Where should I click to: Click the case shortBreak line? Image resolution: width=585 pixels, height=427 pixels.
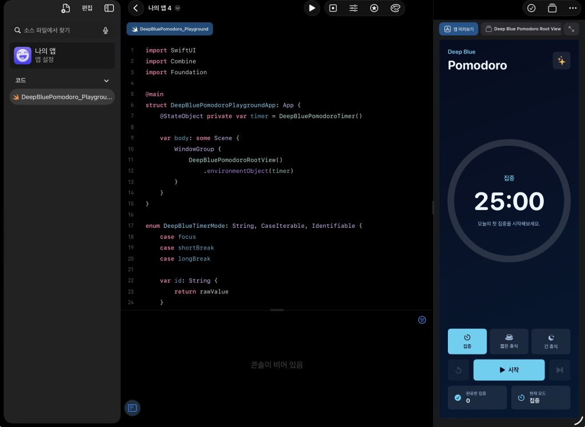click(187, 248)
